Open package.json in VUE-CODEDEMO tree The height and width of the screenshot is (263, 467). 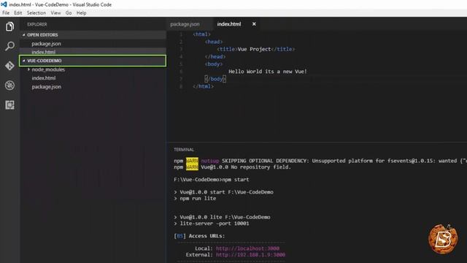47,87
